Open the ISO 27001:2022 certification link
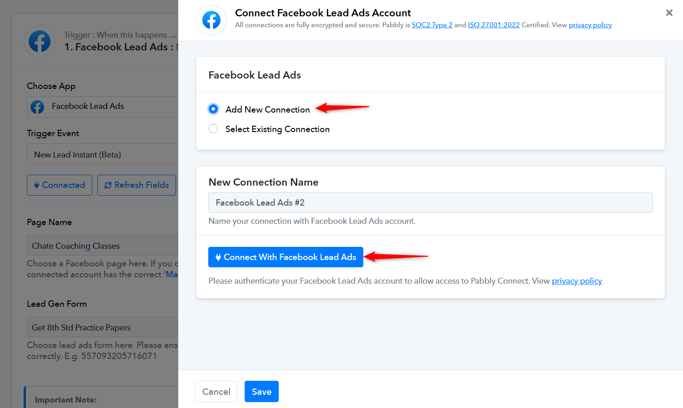Image resolution: width=683 pixels, height=408 pixels. (x=494, y=25)
